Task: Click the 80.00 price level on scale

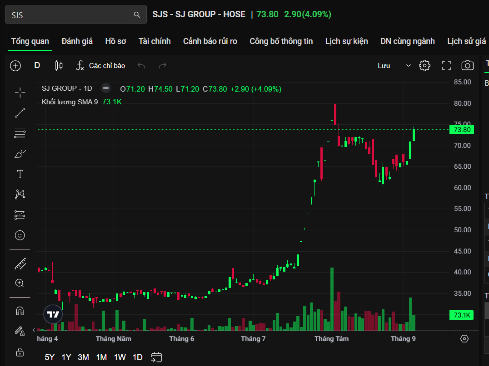Action: [463, 103]
